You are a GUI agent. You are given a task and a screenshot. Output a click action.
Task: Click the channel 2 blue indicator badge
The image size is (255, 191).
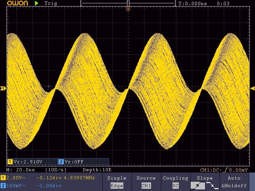pos(3,186)
